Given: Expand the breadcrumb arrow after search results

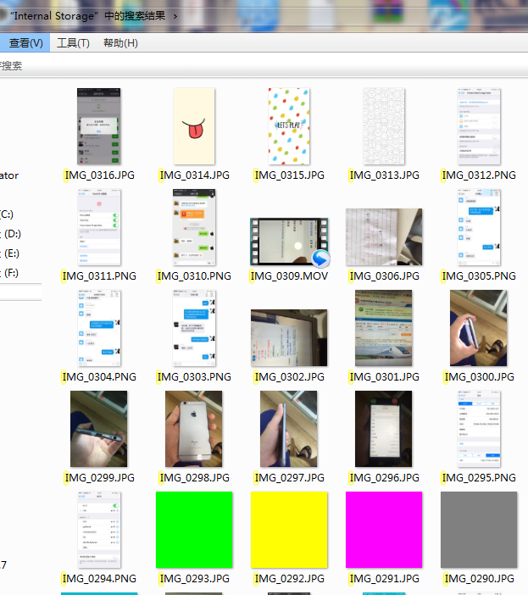Looking at the screenshot, I should point(175,16).
